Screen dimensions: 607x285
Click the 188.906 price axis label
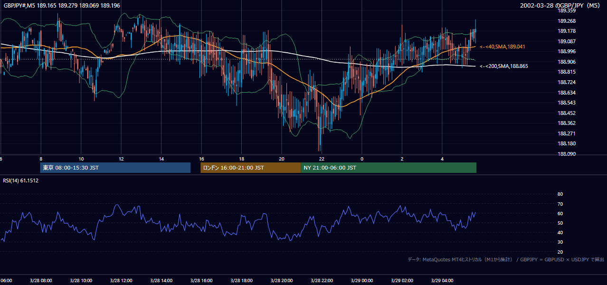(x=566, y=62)
